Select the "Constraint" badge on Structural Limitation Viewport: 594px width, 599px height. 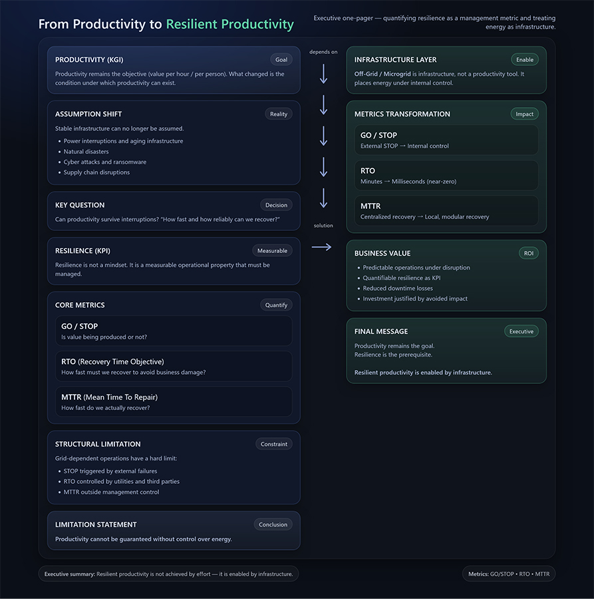click(273, 444)
